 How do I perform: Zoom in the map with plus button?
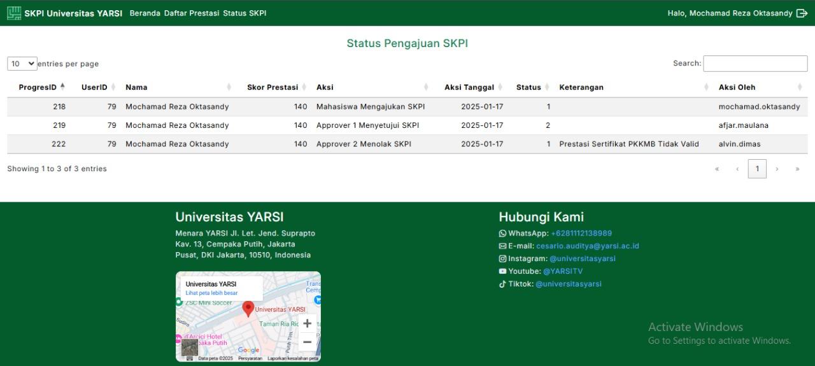click(307, 323)
